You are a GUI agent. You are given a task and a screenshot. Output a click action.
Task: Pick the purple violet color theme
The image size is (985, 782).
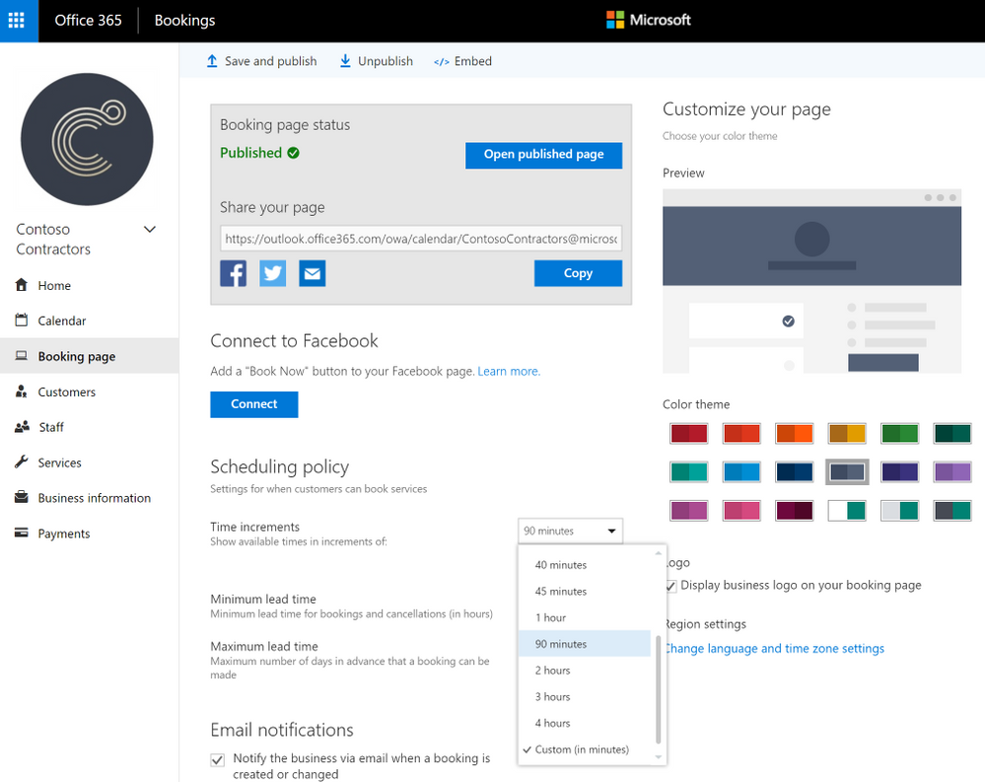pos(952,471)
